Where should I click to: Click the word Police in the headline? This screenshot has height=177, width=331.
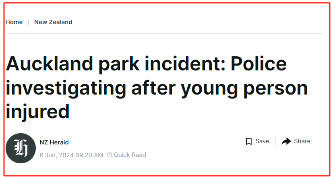coord(259,64)
